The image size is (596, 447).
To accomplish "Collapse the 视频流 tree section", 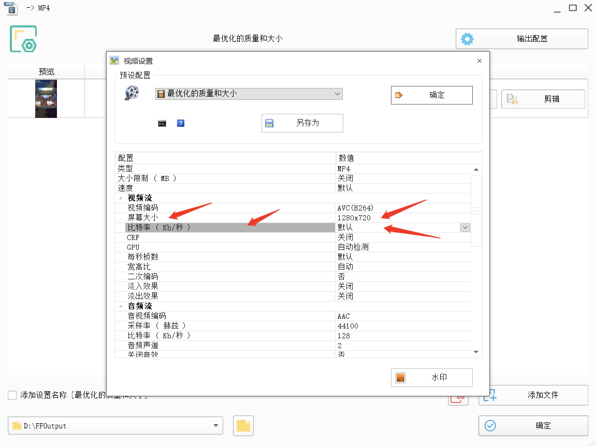I will click(121, 198).
